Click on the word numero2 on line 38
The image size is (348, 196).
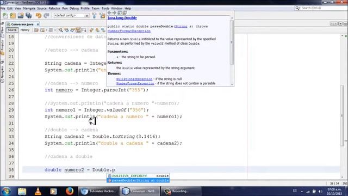click(74, 170)
